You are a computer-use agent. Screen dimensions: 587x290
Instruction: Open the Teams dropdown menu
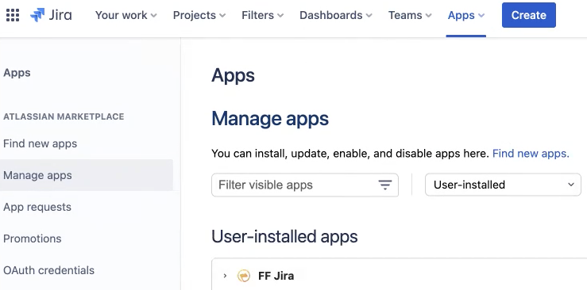[410, 15]
